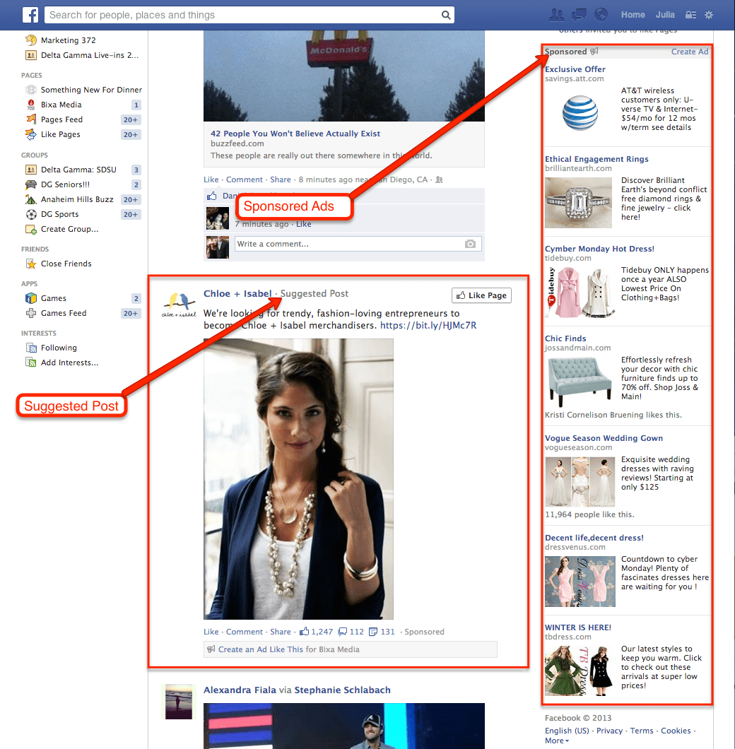Viewport: 735px width, 749px height.
Task: Click the diamond ring ad image
Action: click(578, 203)
